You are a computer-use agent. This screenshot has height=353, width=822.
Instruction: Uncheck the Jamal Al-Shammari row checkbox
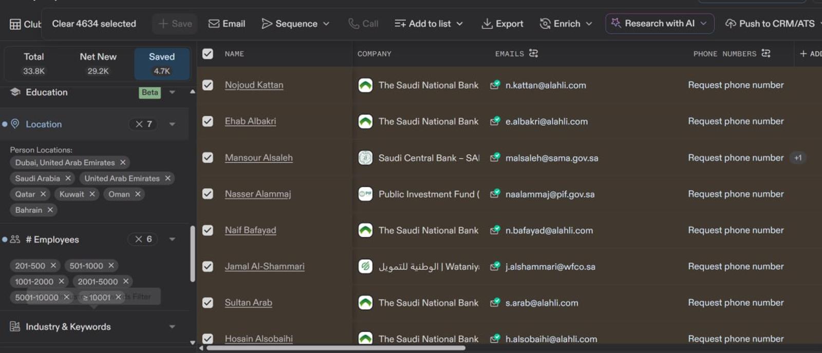click(x=208, y=266)
